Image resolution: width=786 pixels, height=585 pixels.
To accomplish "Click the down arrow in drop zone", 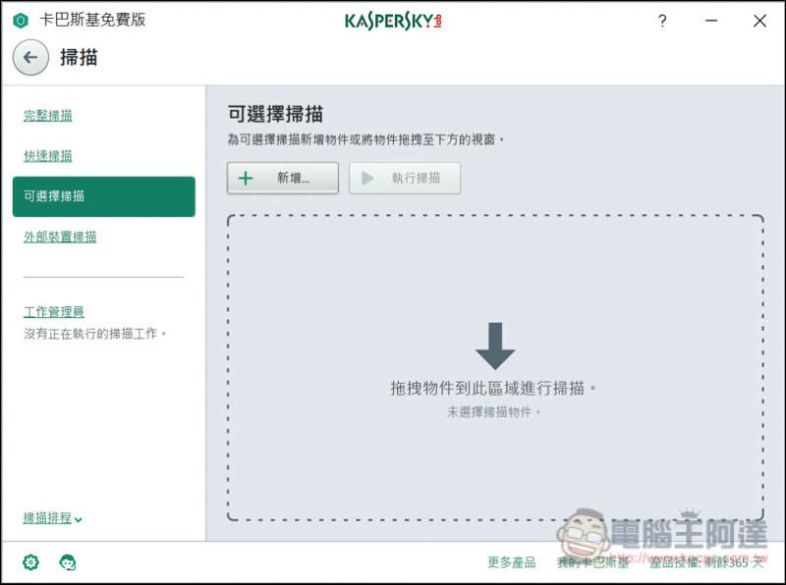I will pyautogui.click(x=495, y=346).
